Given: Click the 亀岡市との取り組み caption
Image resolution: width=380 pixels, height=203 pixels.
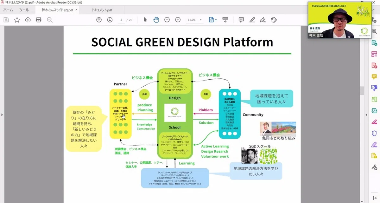Looking at the screenshot, I should tap(279, 138).
